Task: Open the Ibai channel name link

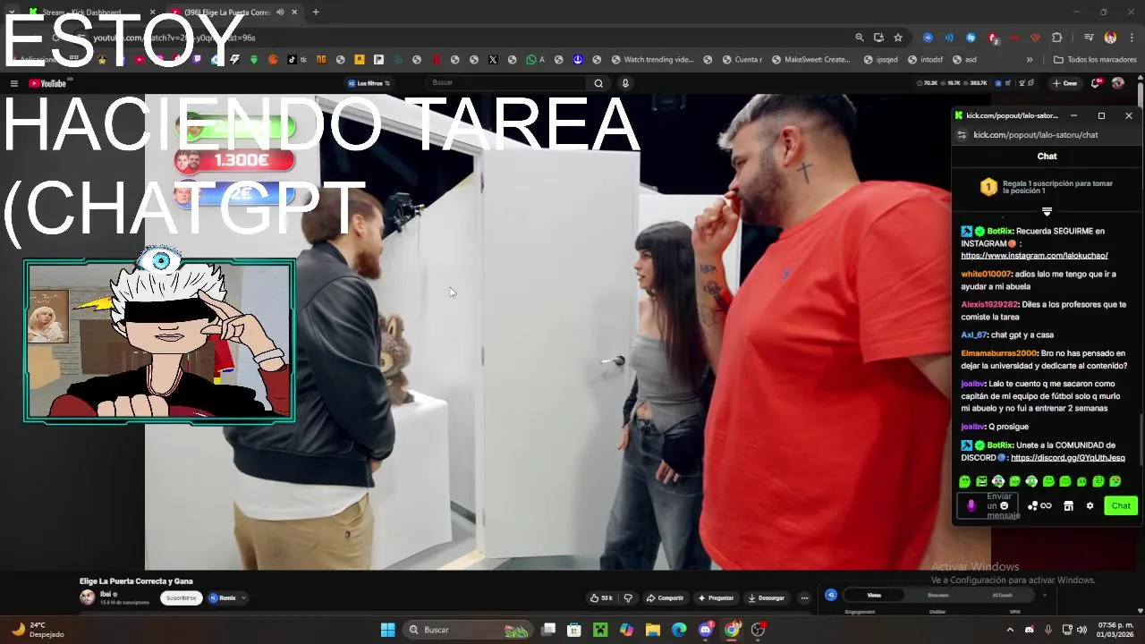Action: (x=106, y=594)
